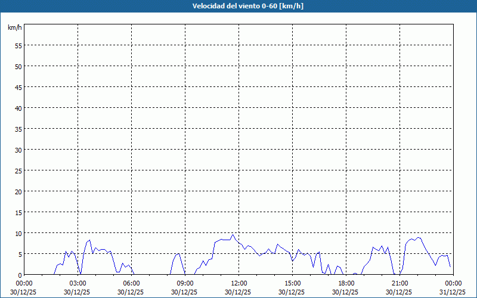
Task: Click the highest wind speed peak before 12:00
Action: coord(233,235)
